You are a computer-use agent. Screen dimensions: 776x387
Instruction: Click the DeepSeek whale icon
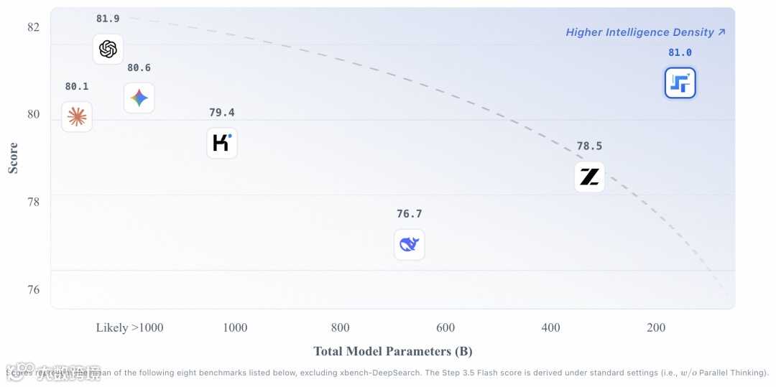click(409, 245)
